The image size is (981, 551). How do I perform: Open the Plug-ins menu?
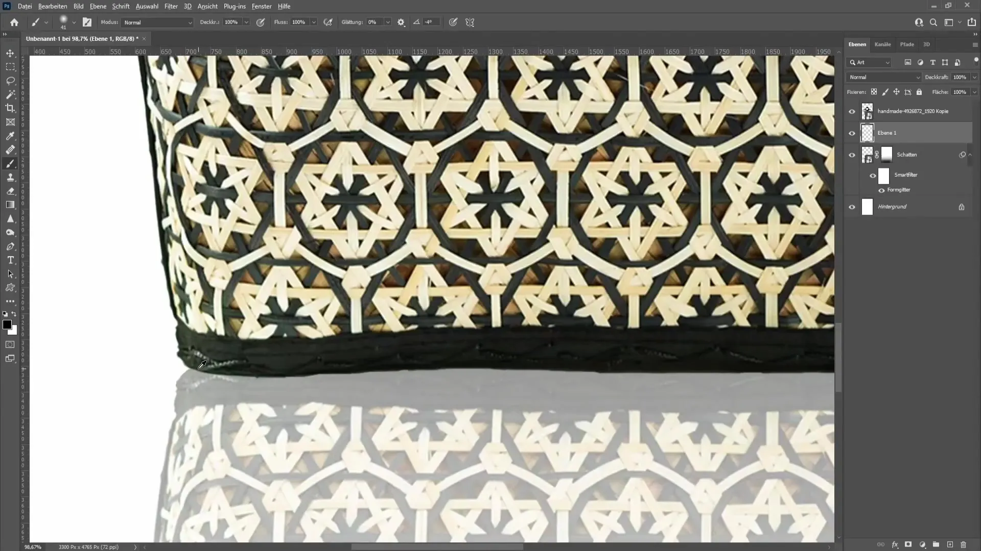click(235, 6)
